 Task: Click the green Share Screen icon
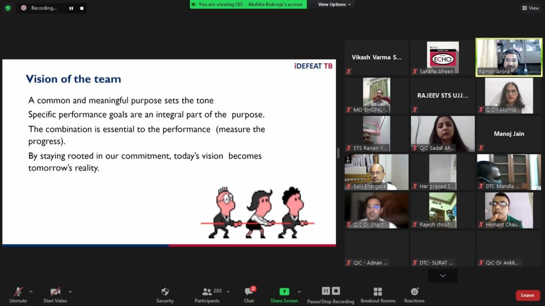tap(284, 292)
